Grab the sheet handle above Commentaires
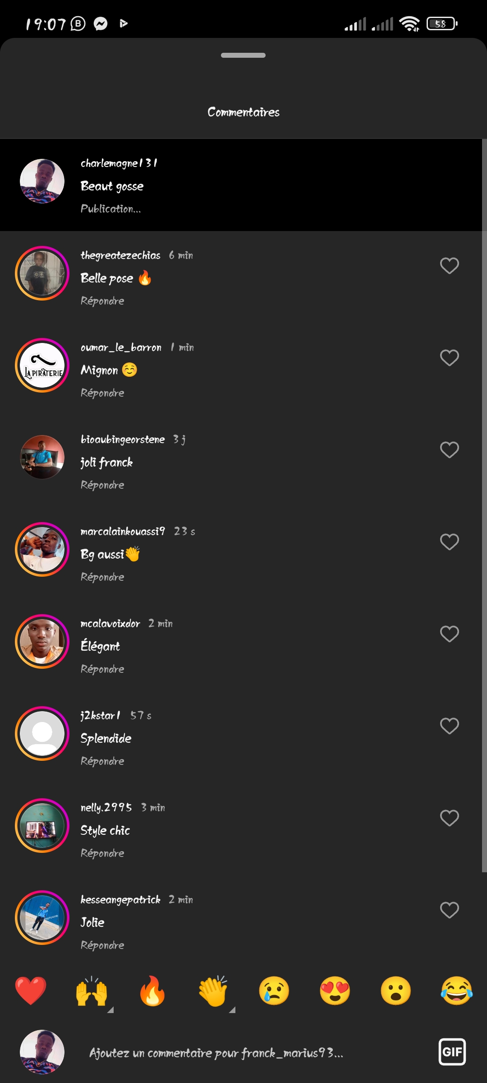Screen dimensions: 487x1083 pyautogui.click(x=243, y=56)
